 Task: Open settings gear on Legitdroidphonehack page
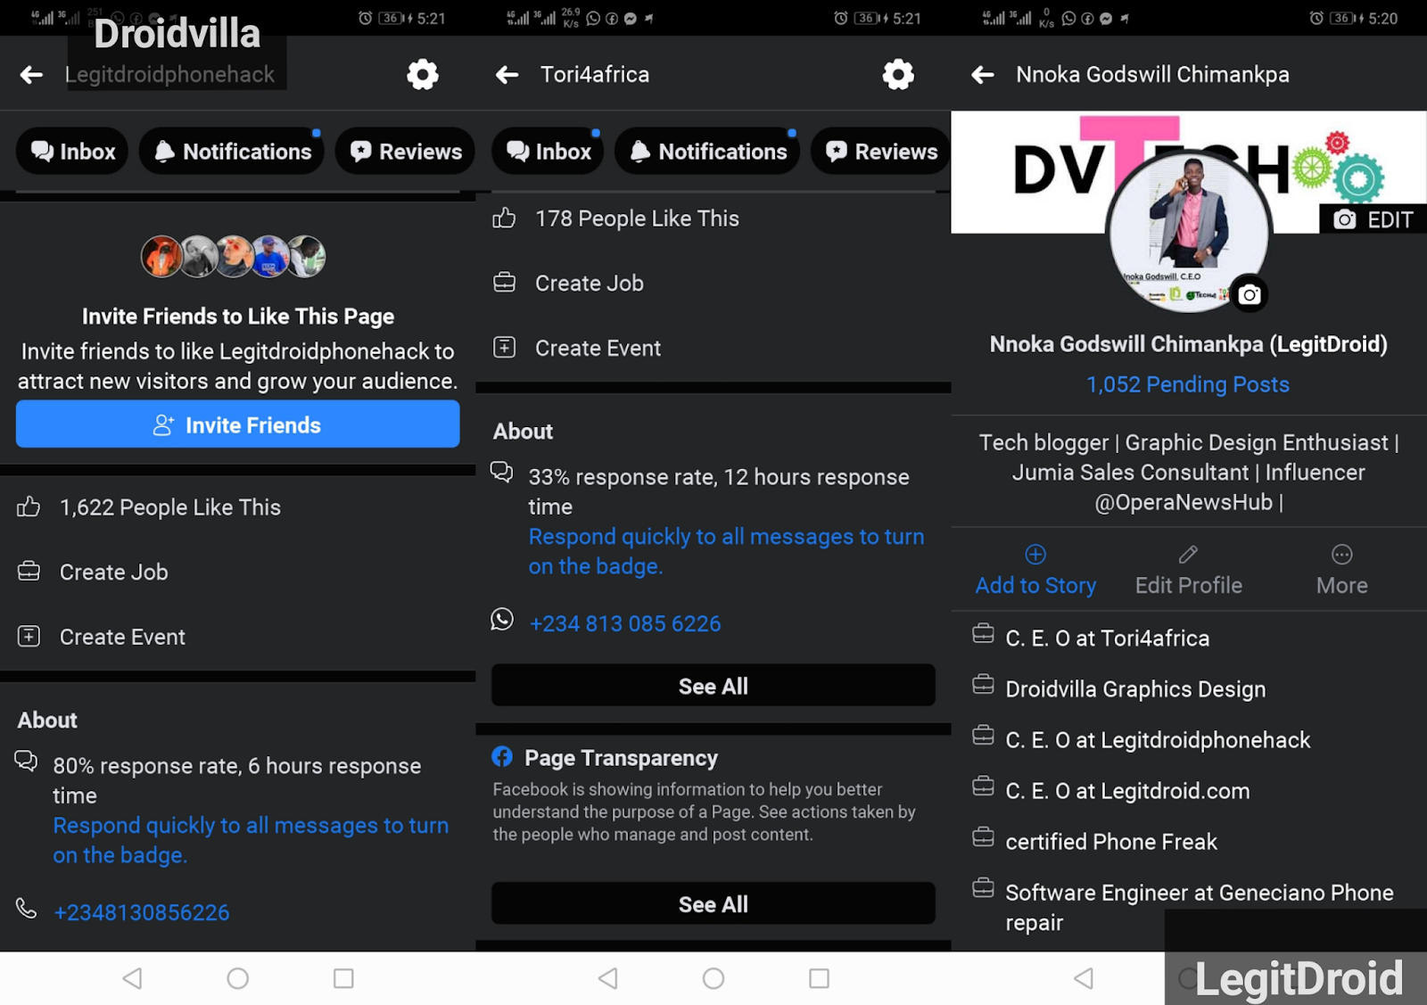(x=423, y=75)
